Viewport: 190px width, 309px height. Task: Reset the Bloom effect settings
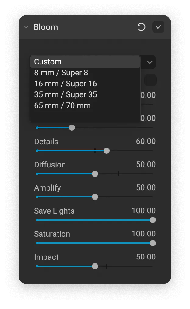pyautogui.click(x=141, y=27)
